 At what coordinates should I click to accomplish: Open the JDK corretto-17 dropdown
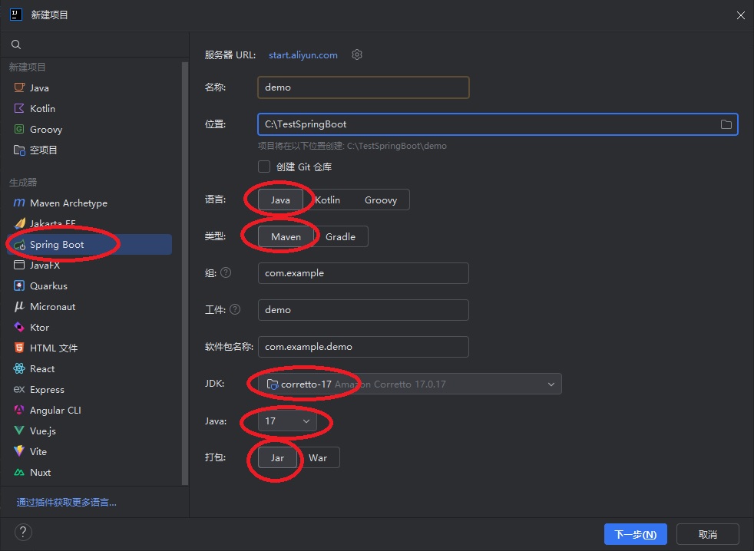pos(410,384)
